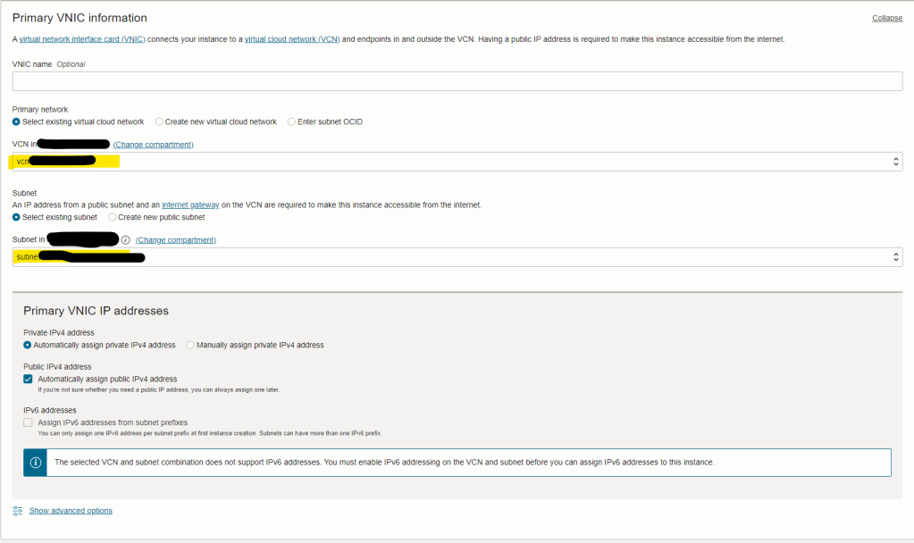This screenshot has width=914, height=543.
Task: Open the VCN selection dropdown
Action: (457, 162)
